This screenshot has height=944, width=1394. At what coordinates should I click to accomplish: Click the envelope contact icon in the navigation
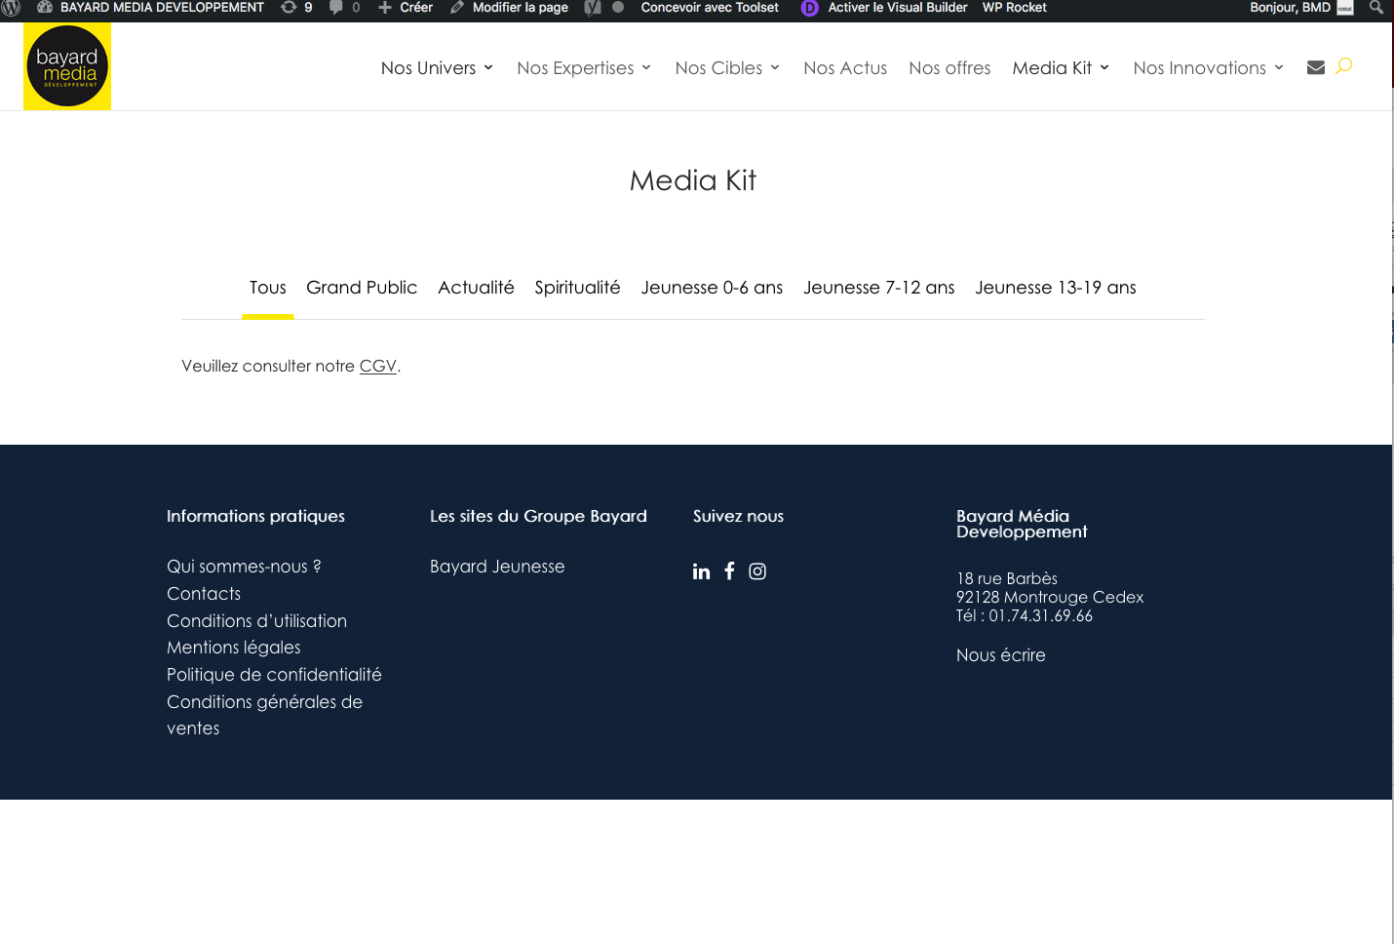pyautogui.click(x=1316, y=67)
